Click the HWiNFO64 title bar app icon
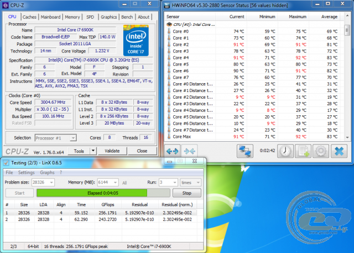Screen dimensions: 354x253 tap(167, 6)
